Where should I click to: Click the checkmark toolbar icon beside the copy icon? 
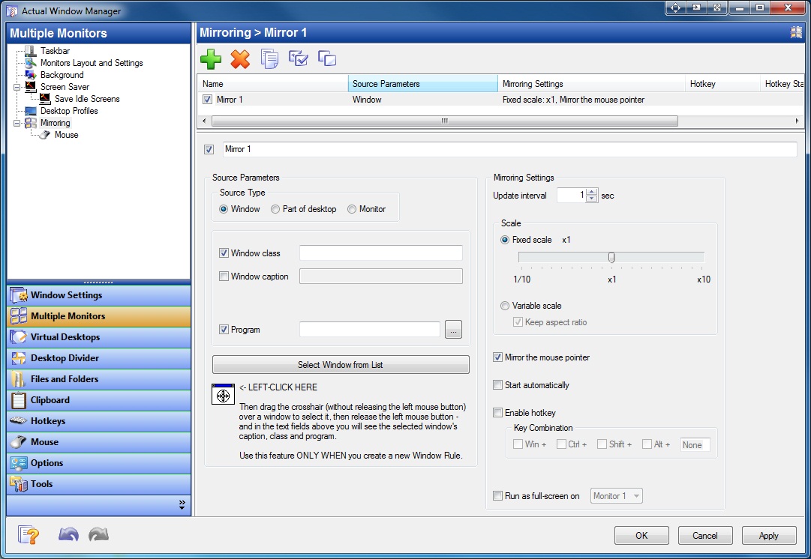coord(299,58)
